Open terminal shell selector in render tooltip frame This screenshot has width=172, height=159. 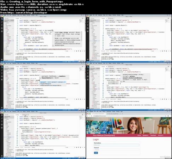[x=70, y=51]
